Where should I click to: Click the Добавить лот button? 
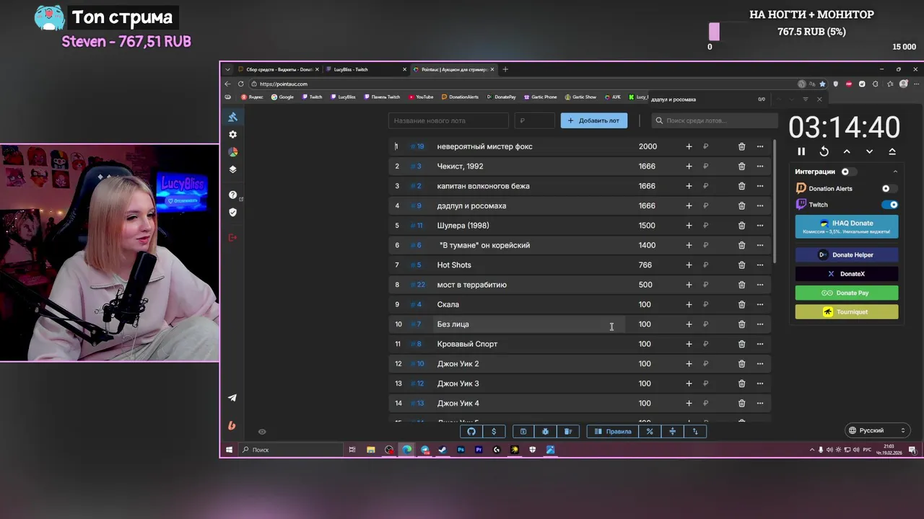[594, 121]
